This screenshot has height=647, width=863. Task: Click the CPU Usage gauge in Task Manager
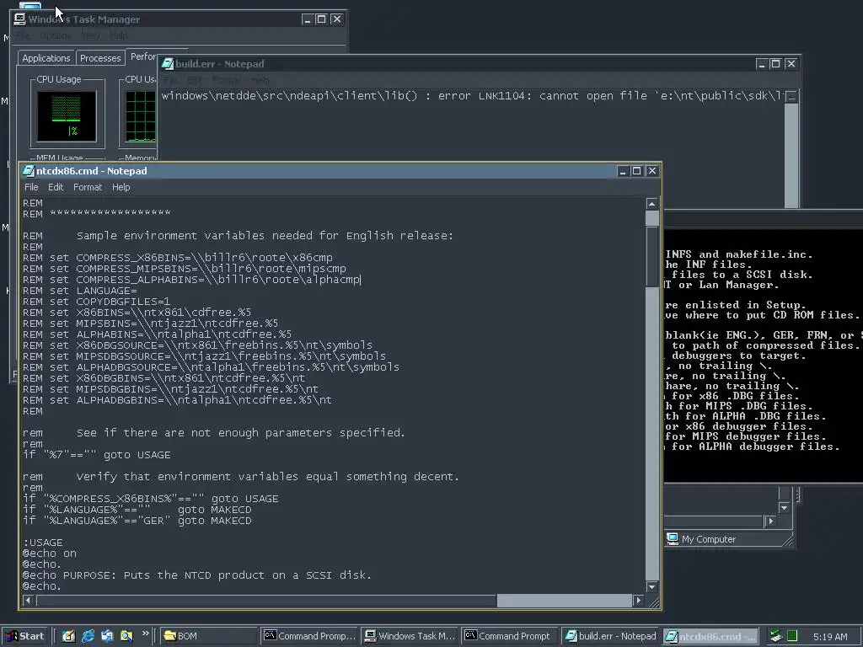pyautogui.click(x=67, y=116)
